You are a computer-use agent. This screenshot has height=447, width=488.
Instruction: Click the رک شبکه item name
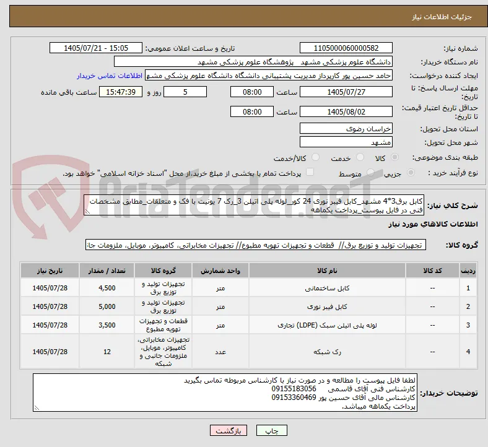328,352
